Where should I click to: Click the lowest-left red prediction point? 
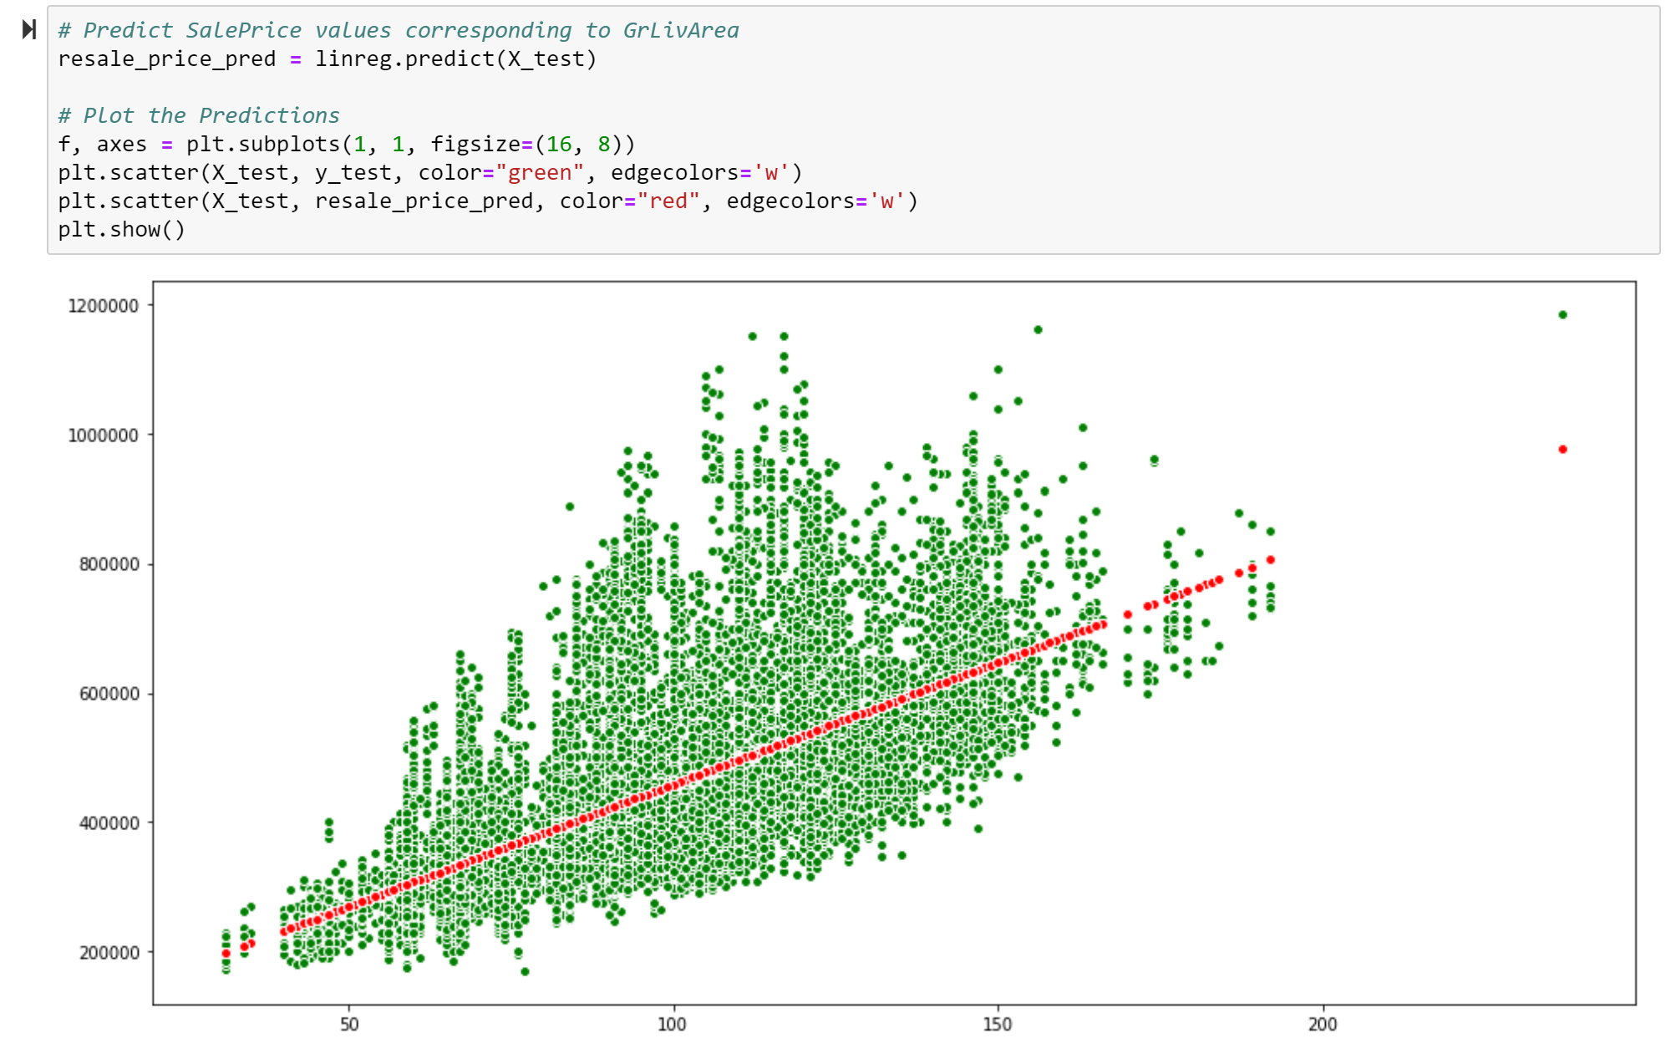[226, 954]
